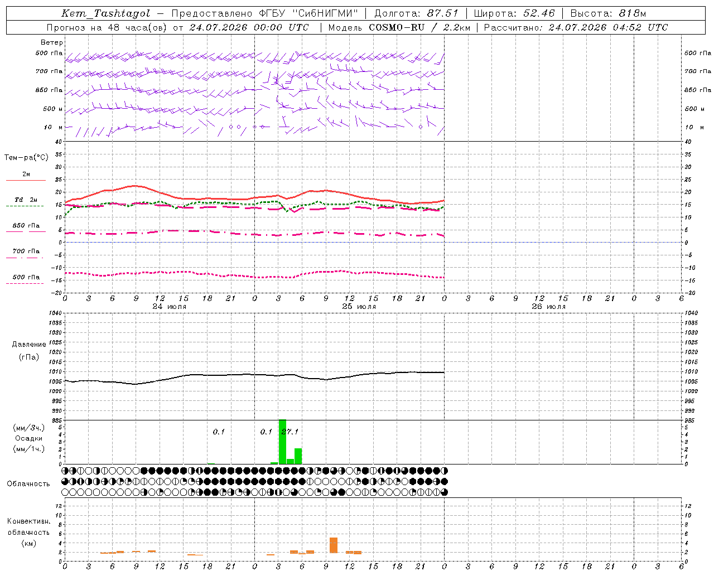Click the Тем-ра(°C) temperature axis label
Screen dimensions: 714x571
(26, 158)
